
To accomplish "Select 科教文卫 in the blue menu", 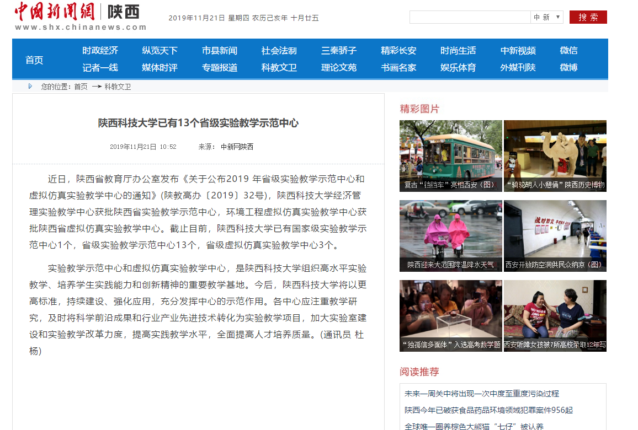I will click(279, 68).
